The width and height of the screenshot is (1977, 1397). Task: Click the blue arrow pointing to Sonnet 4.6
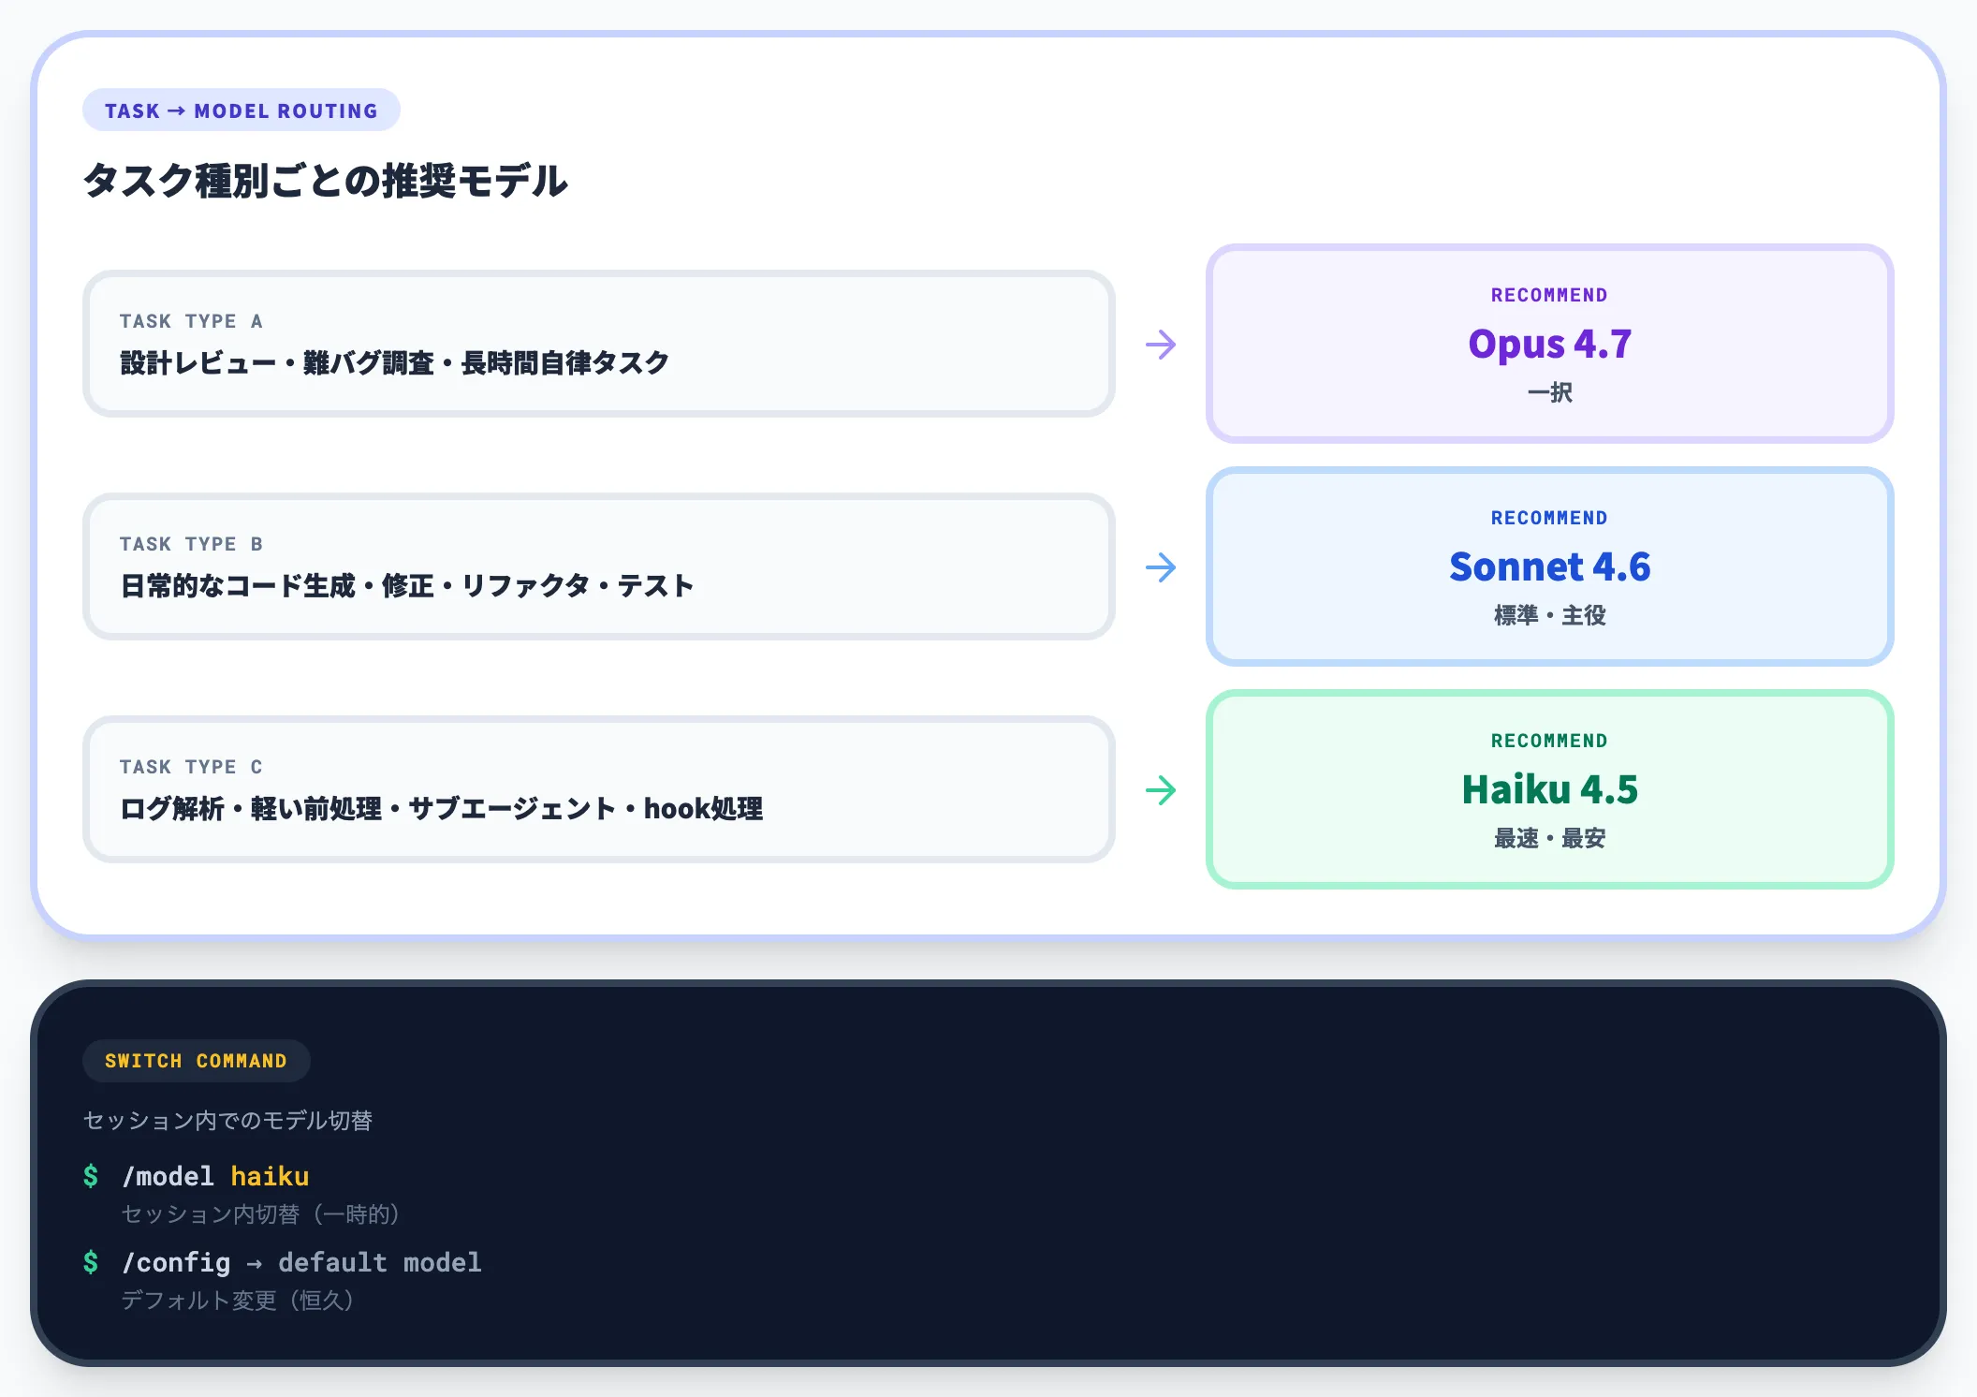pyautogui.click(x=1161, y=567)
